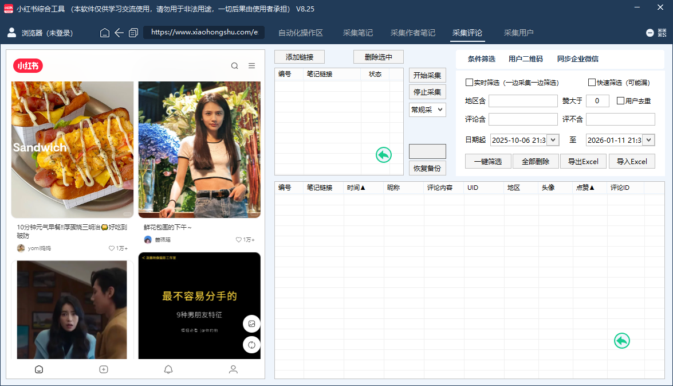
Task: Click the 开始采集 button
Action: coord(427,75)
